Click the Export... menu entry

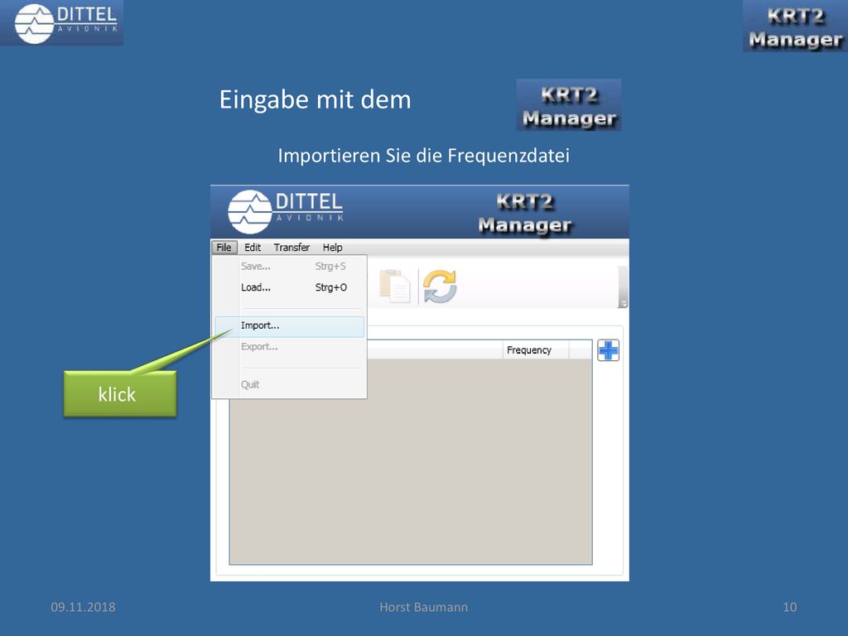(x=289, y=347)
